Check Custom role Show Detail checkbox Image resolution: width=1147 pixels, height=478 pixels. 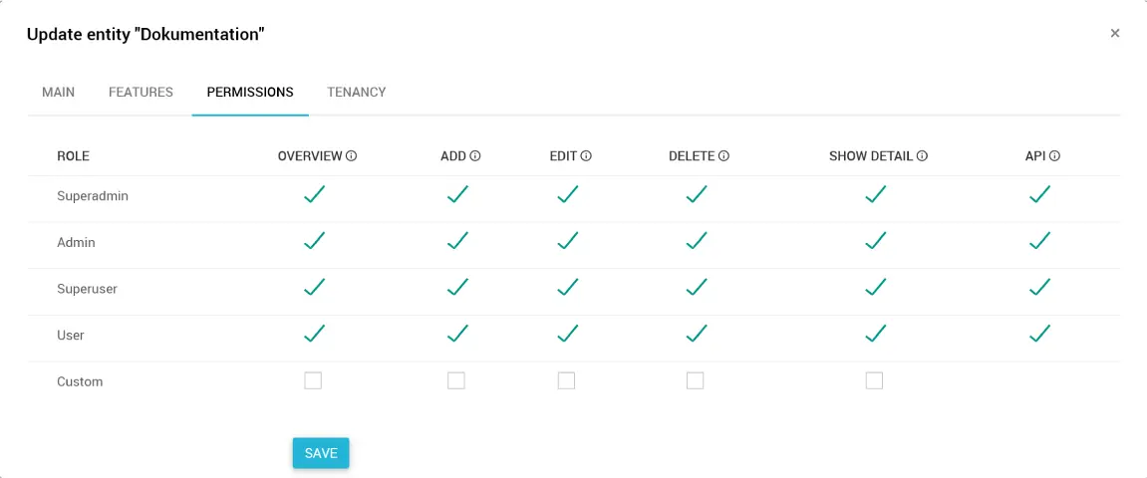(x=874, y=380)
